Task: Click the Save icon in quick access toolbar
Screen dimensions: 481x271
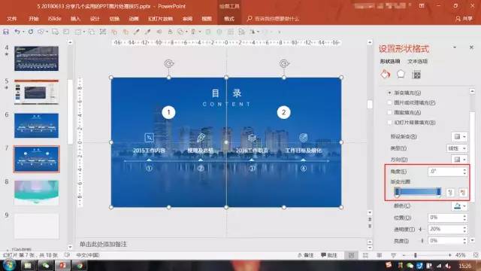Action: tap(6, 32)
